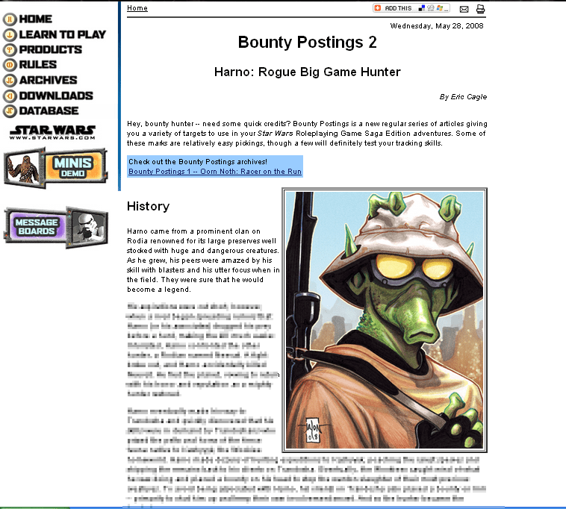Open the DATABASE sidebar menu item

point(49,110)
